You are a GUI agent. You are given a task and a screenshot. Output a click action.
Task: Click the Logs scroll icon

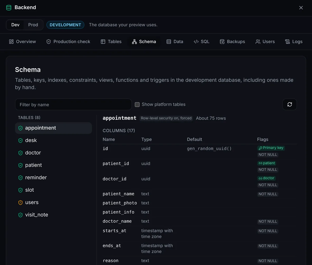pos(288,42)
